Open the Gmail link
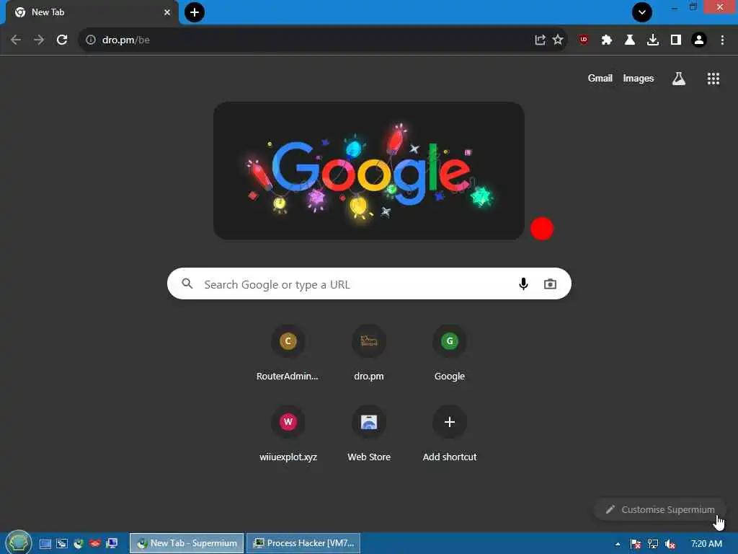738x554 pixels. point(600,78)
